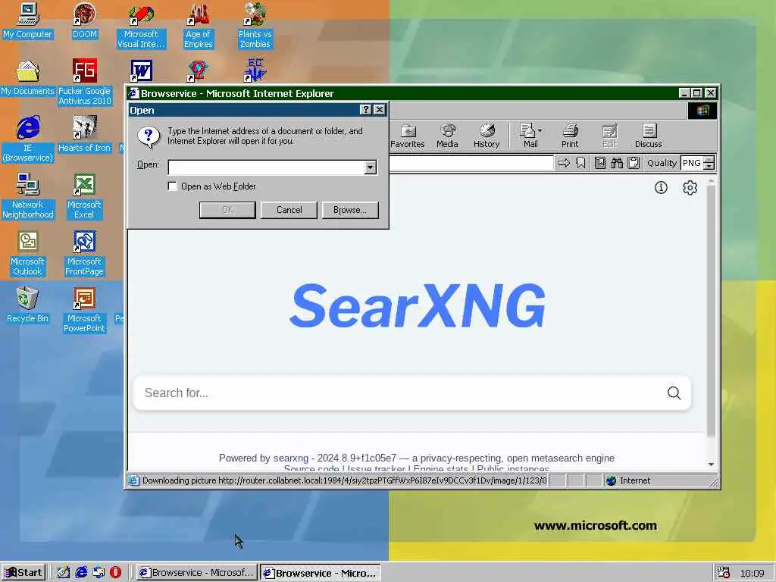Open the Discuss toolbar icon
Screen dimensions: 776x582
649,136
